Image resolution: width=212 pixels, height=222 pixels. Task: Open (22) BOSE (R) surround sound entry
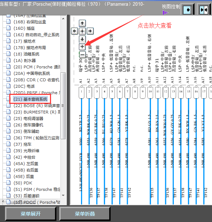pyautogui.click(x=37, y=106)
